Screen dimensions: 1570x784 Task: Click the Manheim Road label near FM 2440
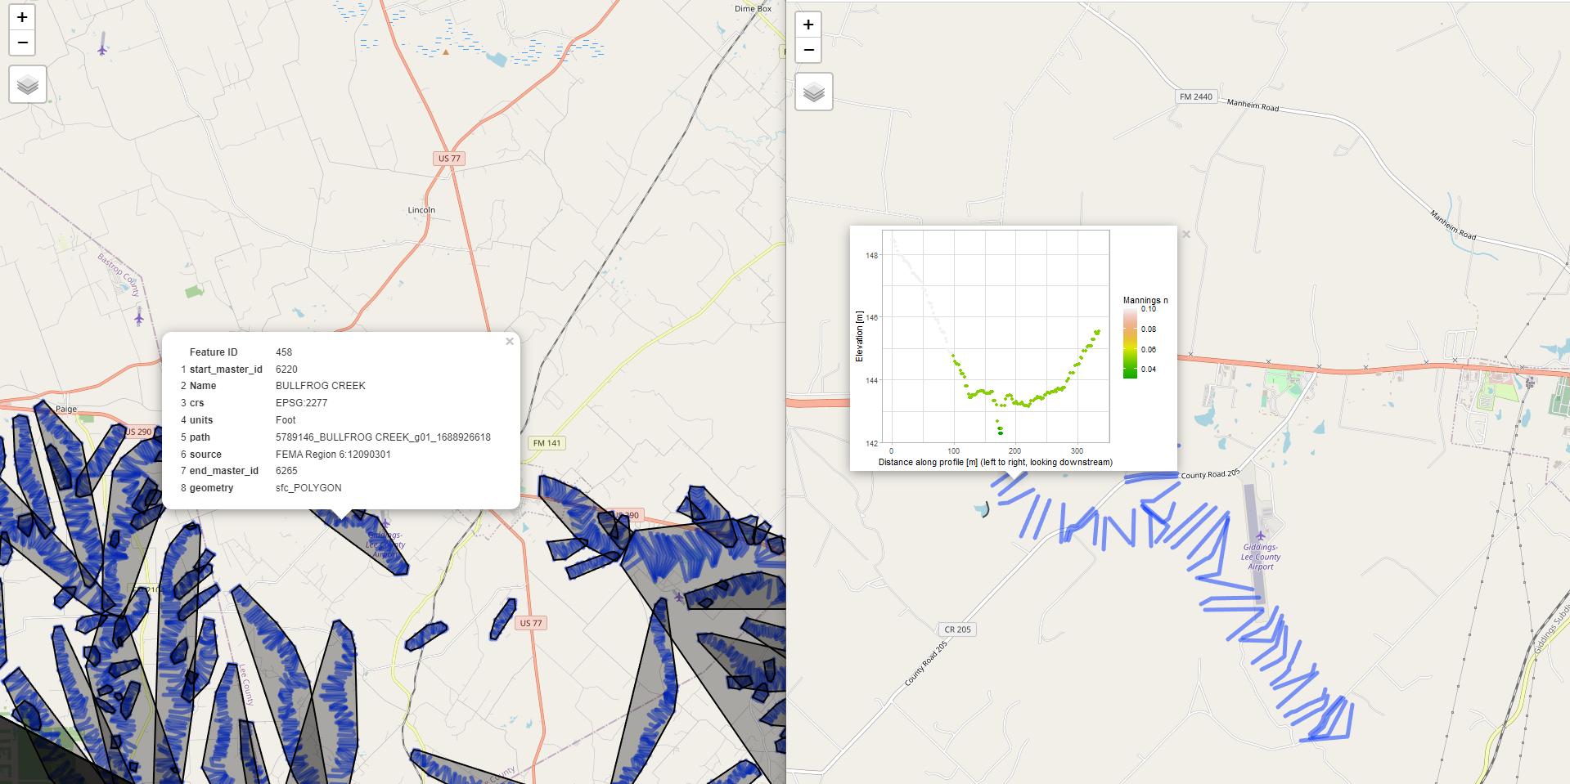click(1253, 105)
